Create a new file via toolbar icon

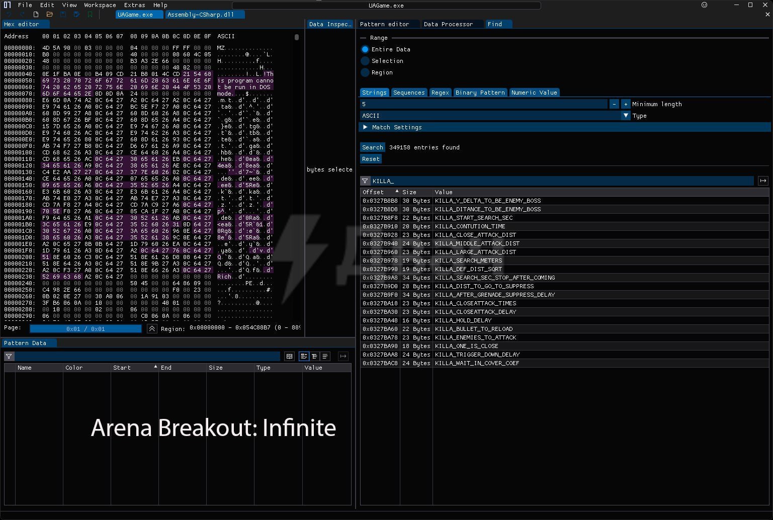pyautogui.click(x=36, y=15)
